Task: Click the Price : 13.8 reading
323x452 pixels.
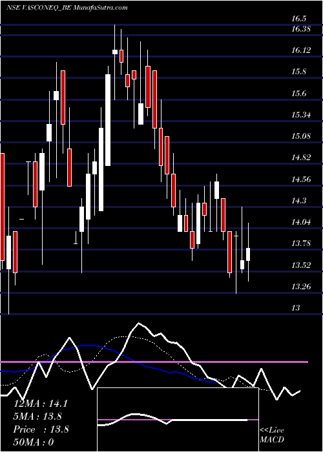Action: coord(41,429)
